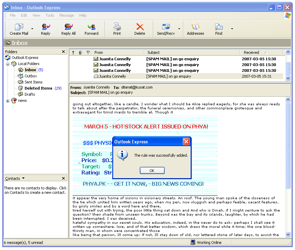Click the message list scrollbar thumb

[288, 68]
